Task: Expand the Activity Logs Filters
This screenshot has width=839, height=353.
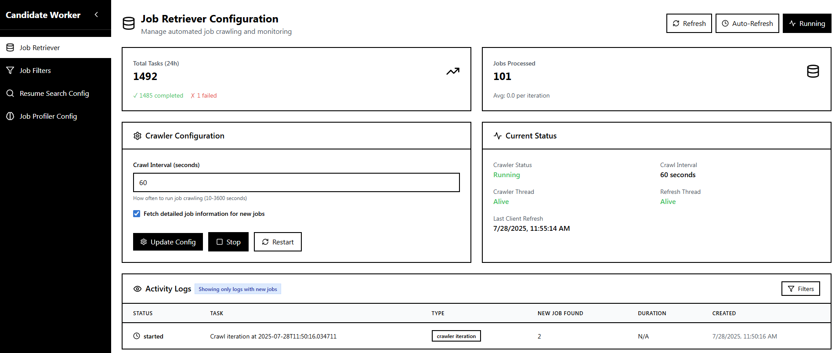Action: point(800,289)
